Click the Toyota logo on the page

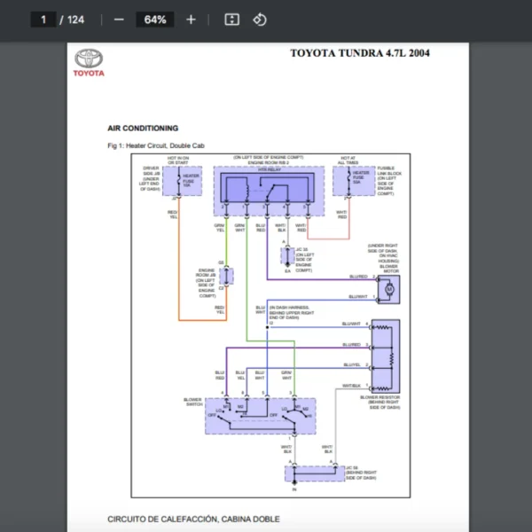[89, 62]
